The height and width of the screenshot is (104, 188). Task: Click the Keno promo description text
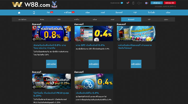coord(93,98)
